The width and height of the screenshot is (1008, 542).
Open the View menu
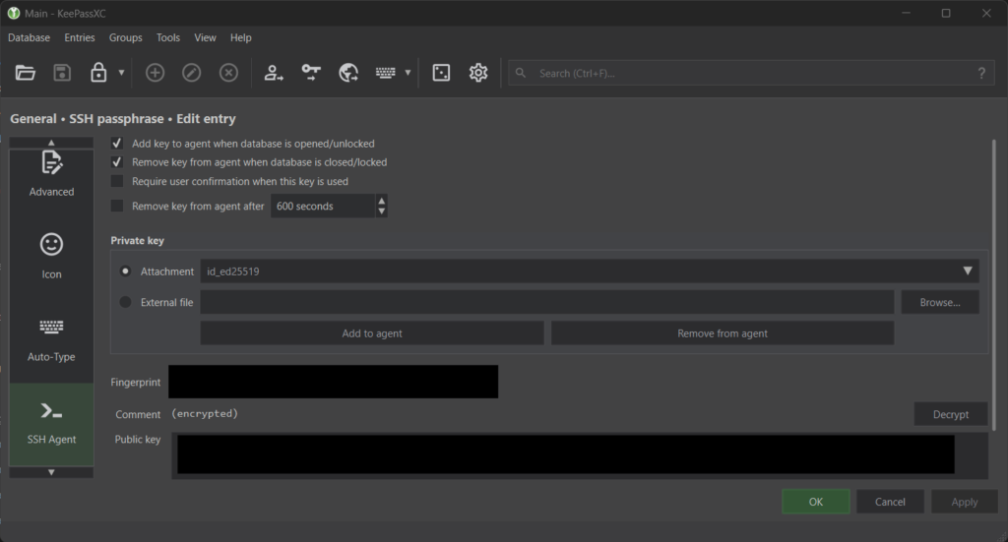205,38
